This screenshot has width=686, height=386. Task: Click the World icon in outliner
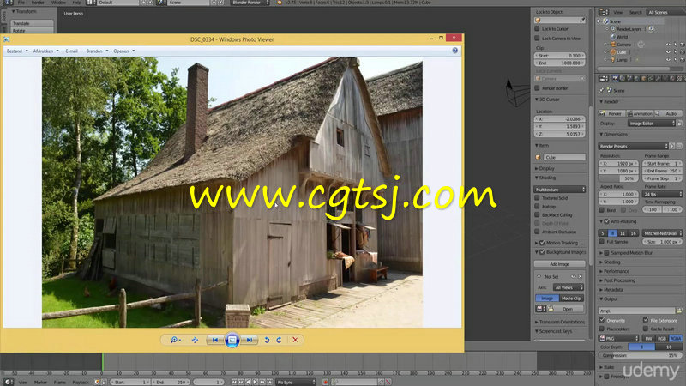pos(613,37)
